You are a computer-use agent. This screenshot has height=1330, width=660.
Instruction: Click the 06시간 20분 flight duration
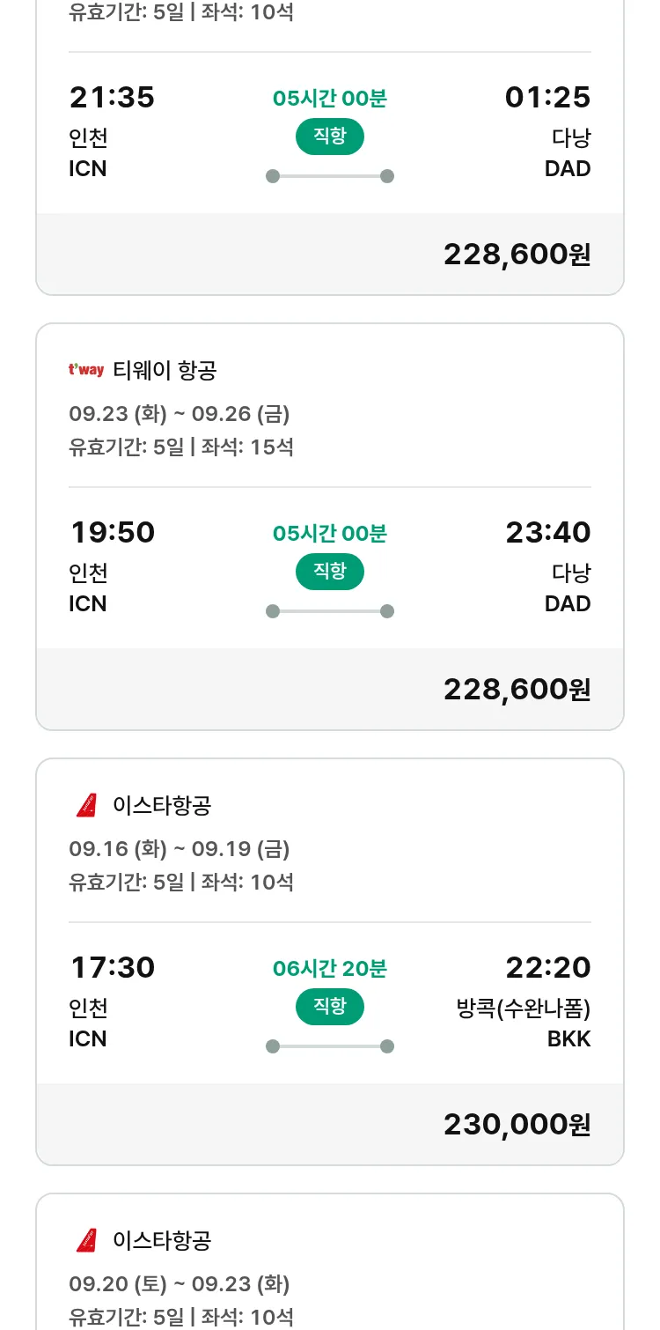coord(330,969)
